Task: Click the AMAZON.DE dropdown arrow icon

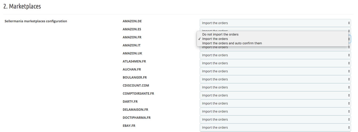Action: click(x=349, y=23)
